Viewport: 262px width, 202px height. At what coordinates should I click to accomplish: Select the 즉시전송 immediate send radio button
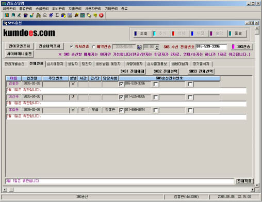point(72,46)
